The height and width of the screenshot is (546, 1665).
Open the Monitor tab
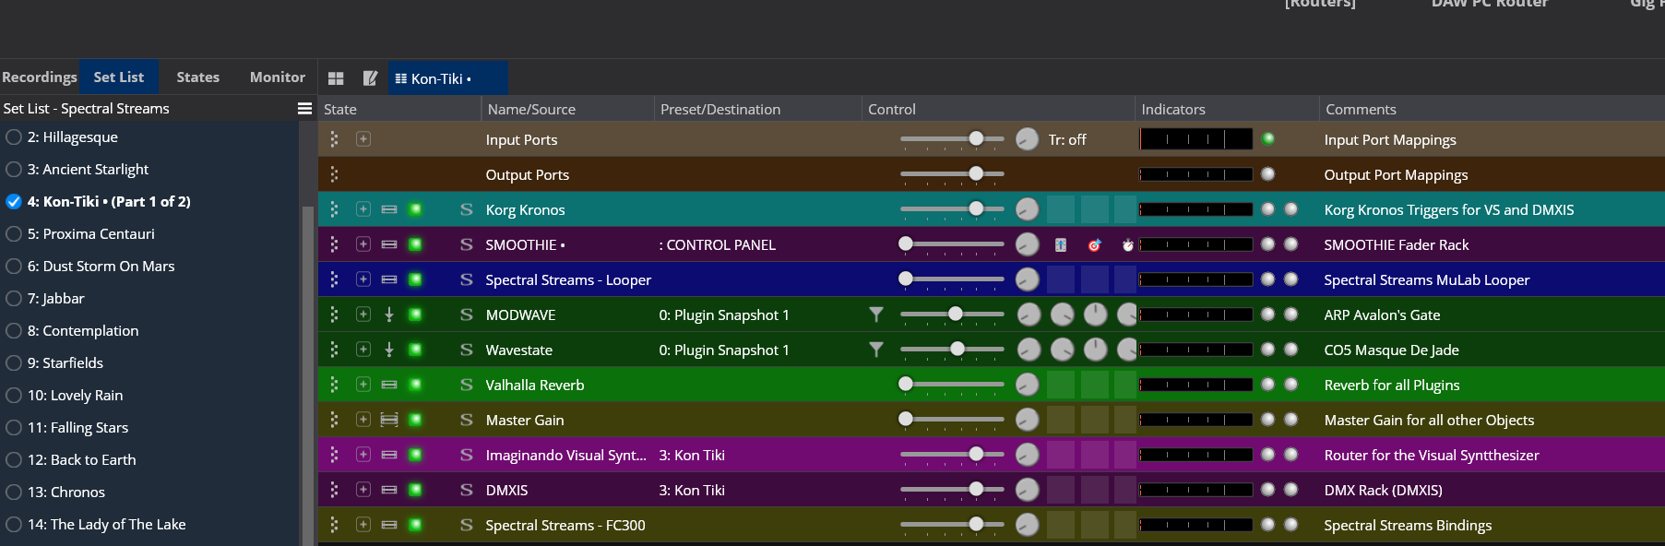(x=277, y=77)
